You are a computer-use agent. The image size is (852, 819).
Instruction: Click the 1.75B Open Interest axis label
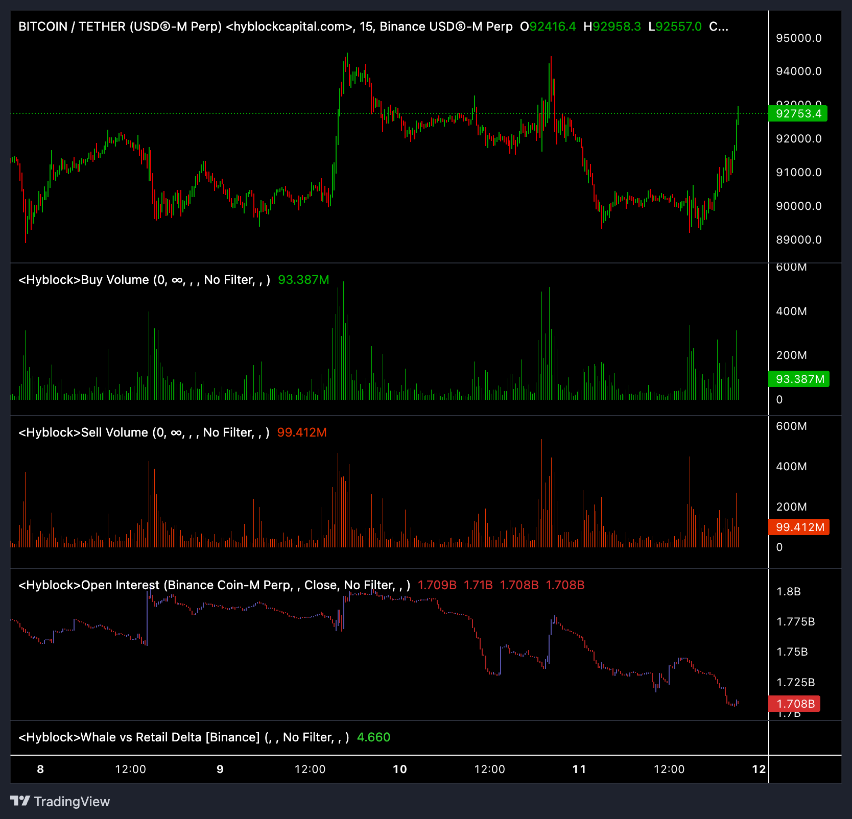(792, 652)
